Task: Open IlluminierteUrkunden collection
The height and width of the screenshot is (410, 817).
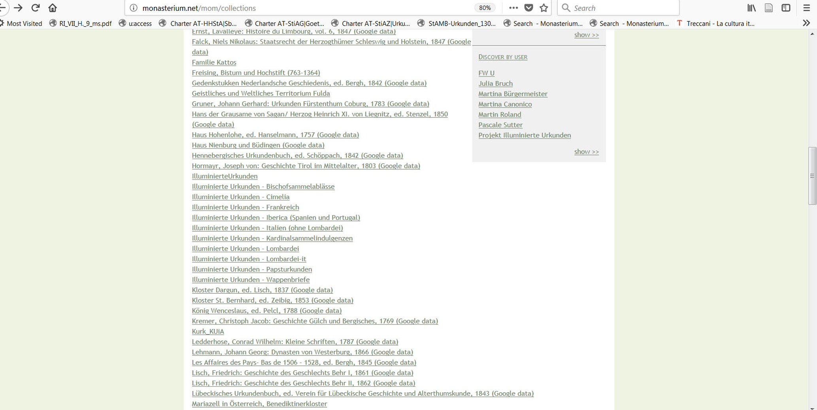Action: pyautogui.click(x=225, y=176)
